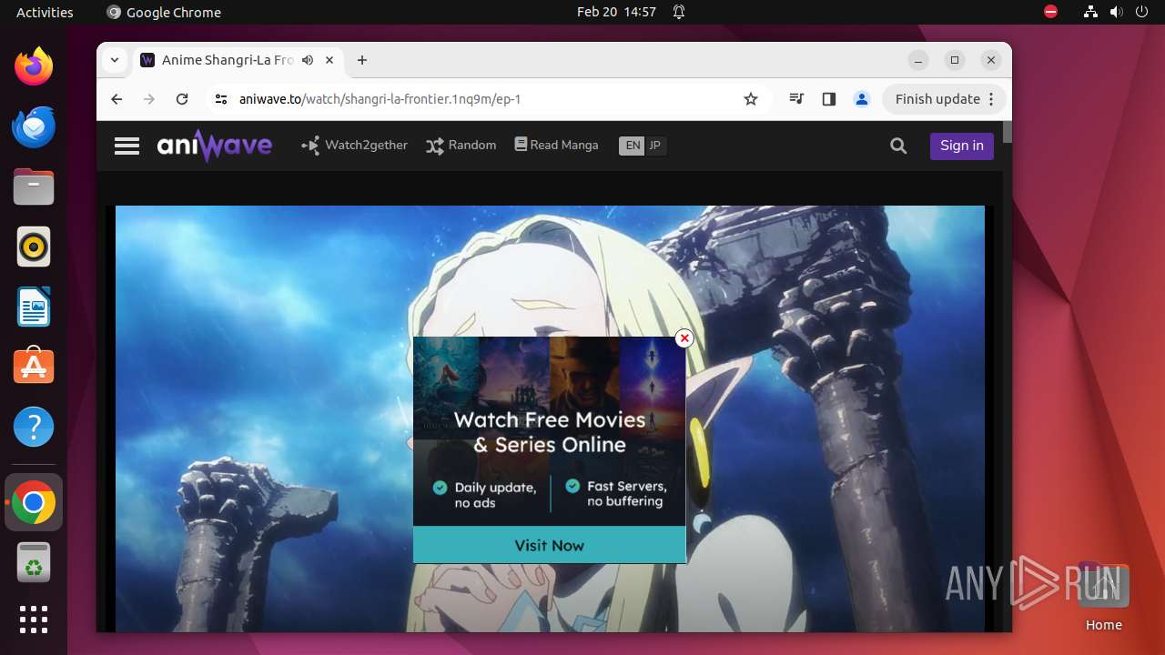Open the clock and calendar
1165x655 pixels.
pos(616,12)
